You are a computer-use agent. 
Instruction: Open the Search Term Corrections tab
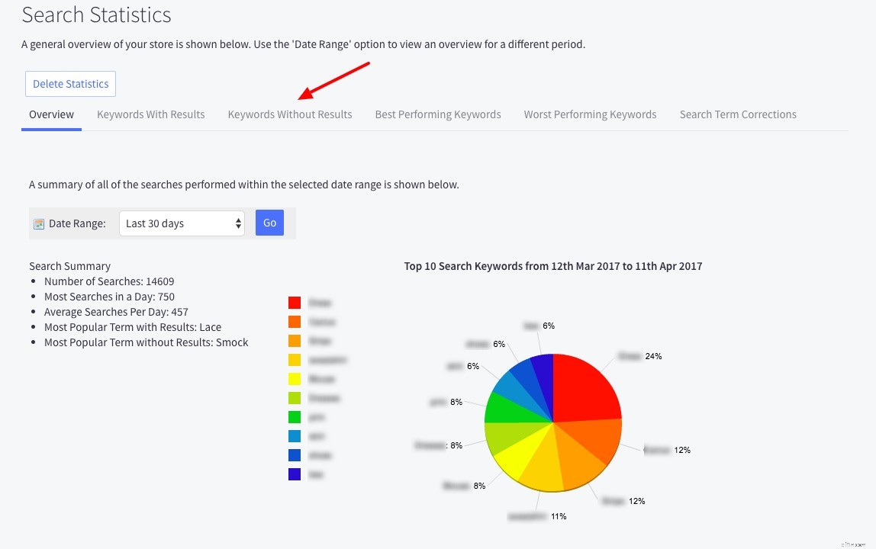pos(737,114)
